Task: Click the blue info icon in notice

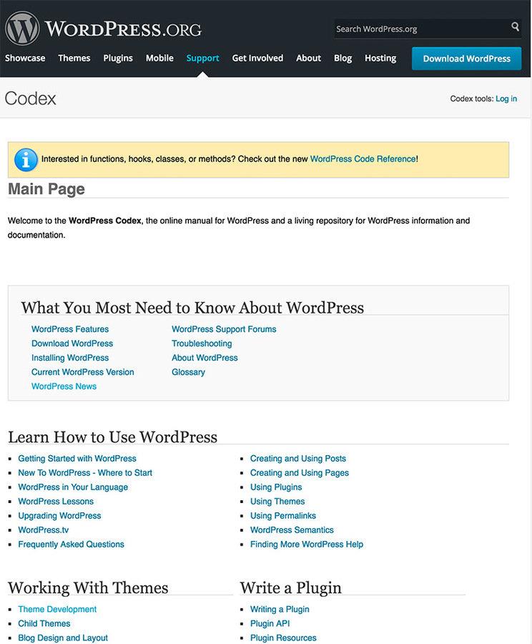Action: pyautogui.click(x=26, y=160)
